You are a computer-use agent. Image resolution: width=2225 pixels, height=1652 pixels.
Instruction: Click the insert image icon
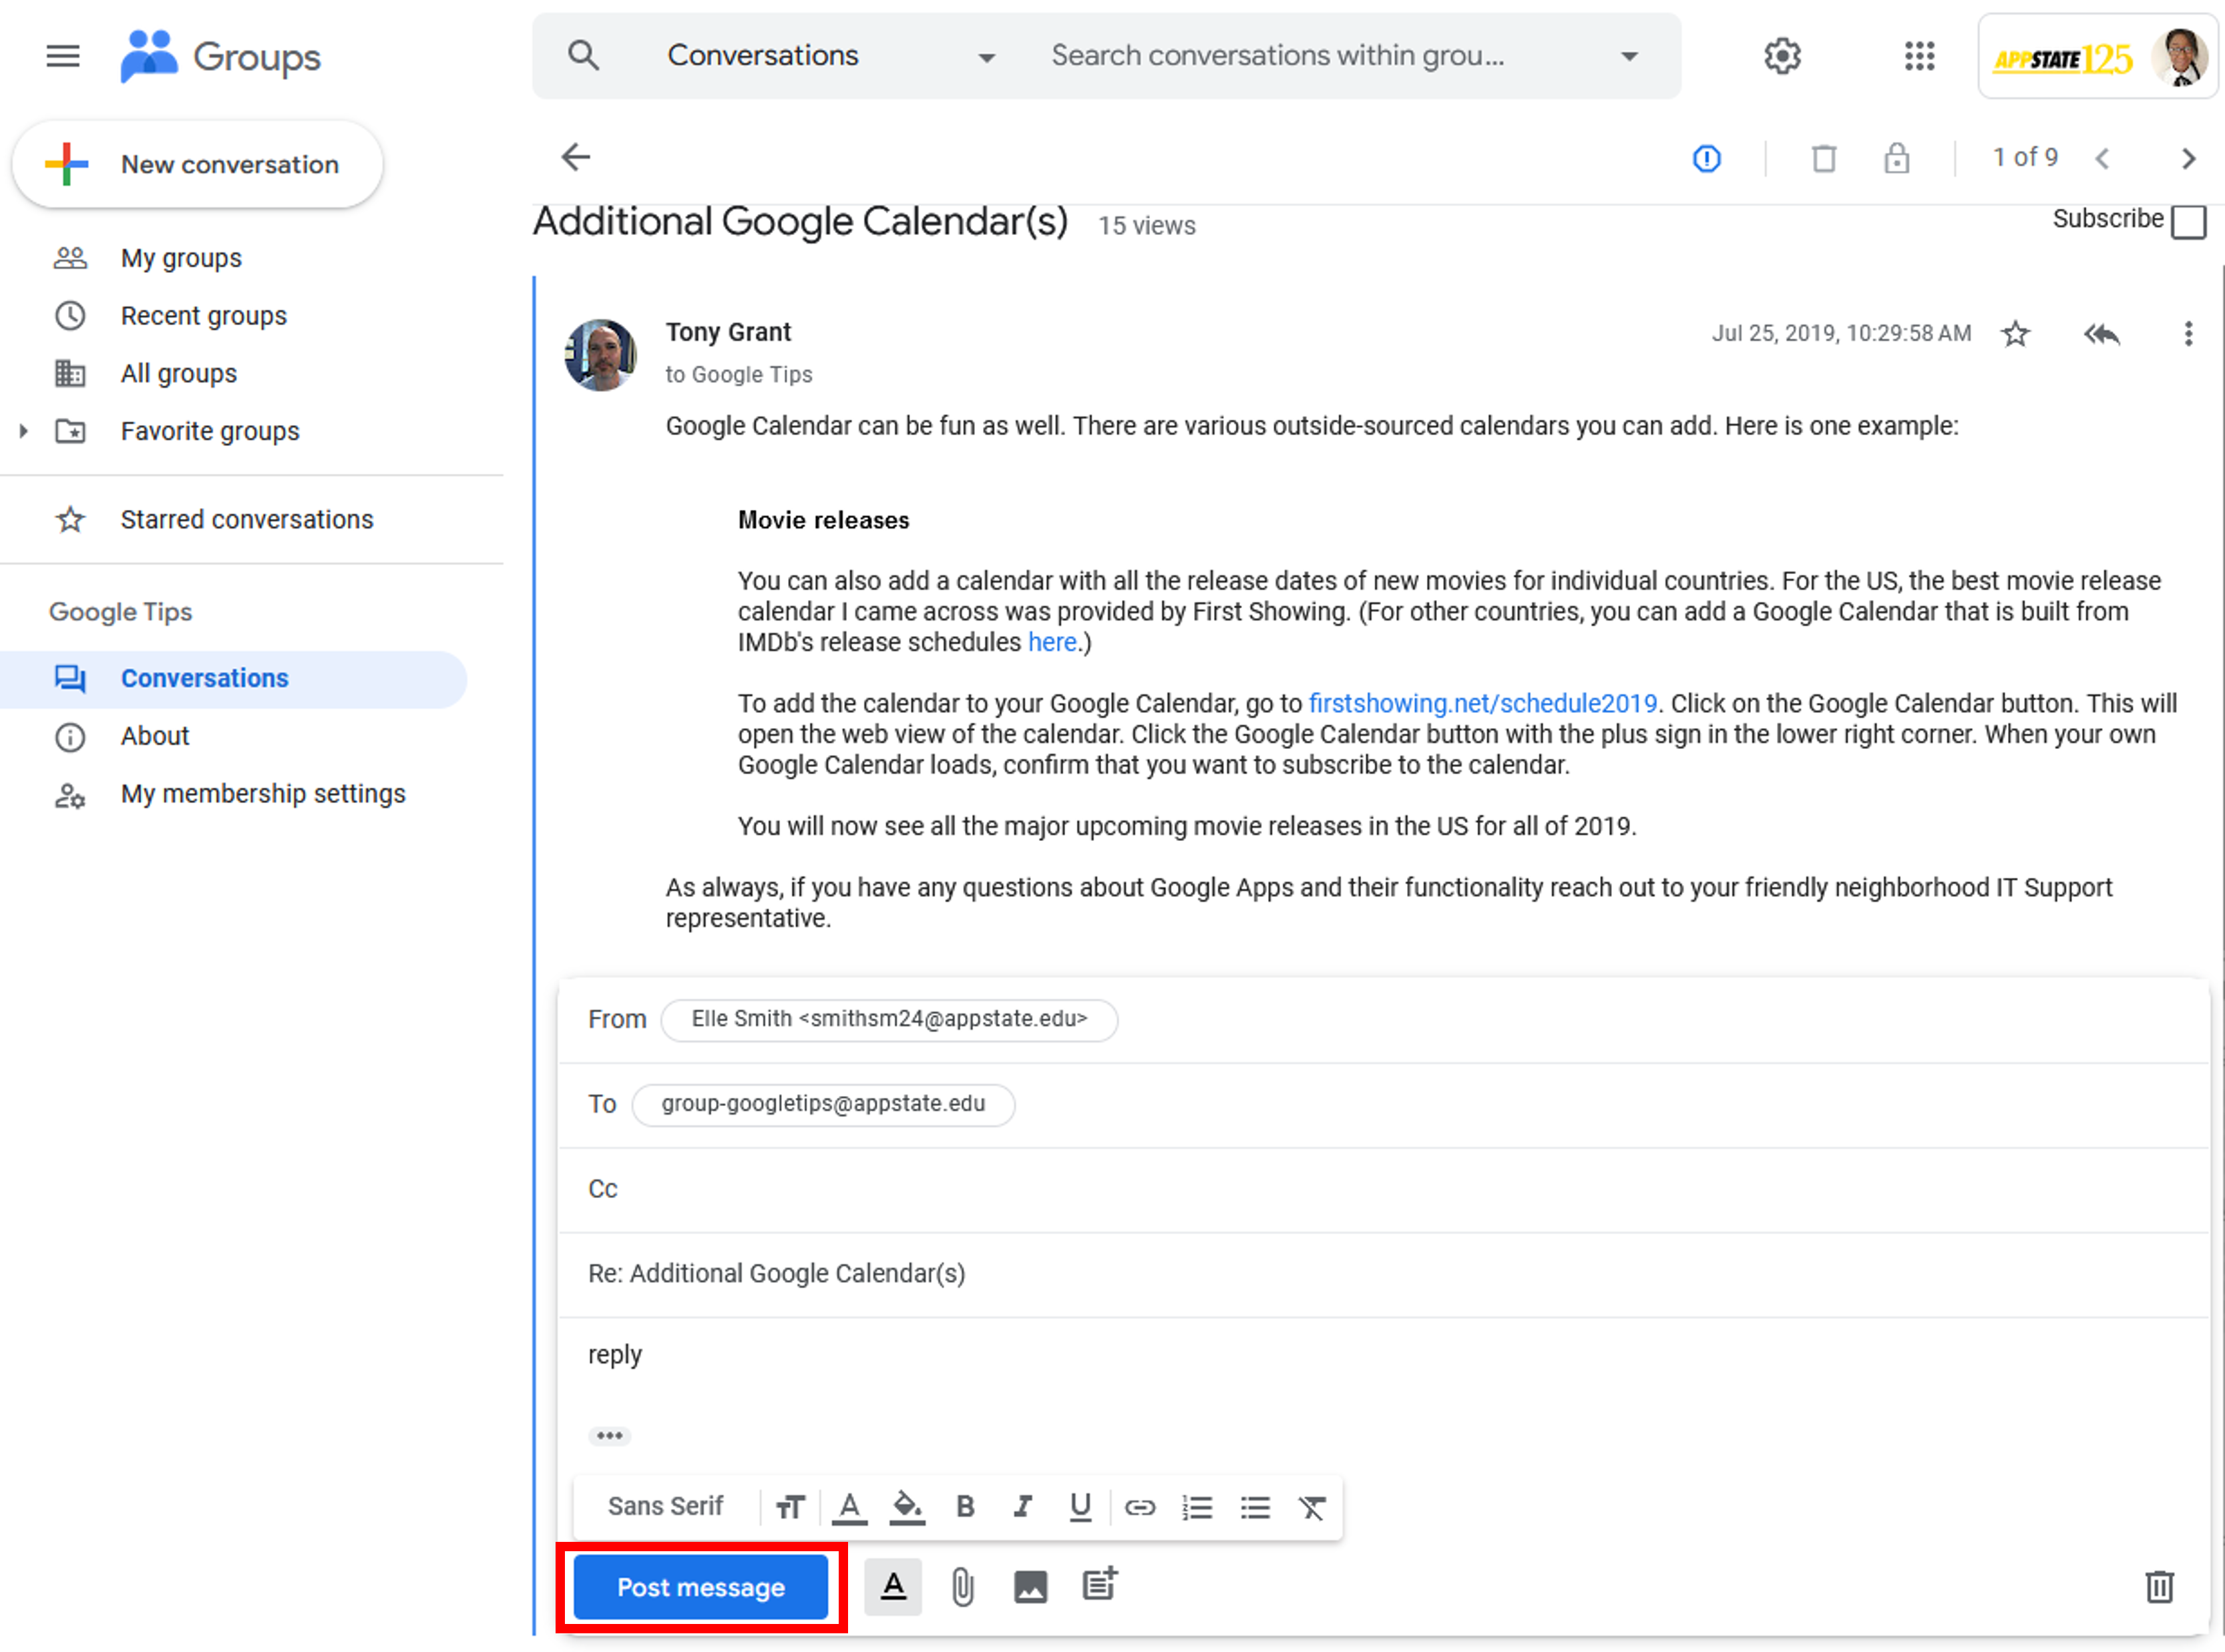click(x=1030, y=1587)
